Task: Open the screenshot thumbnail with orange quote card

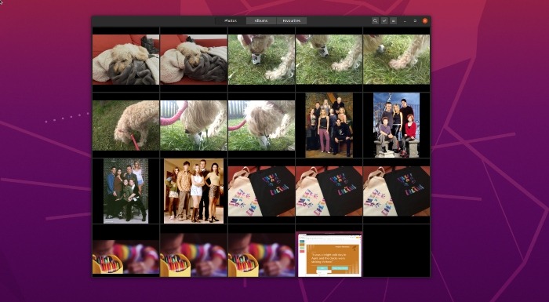Action: 329,254
